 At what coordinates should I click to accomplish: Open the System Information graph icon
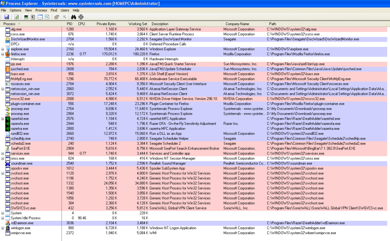point(26,17)
